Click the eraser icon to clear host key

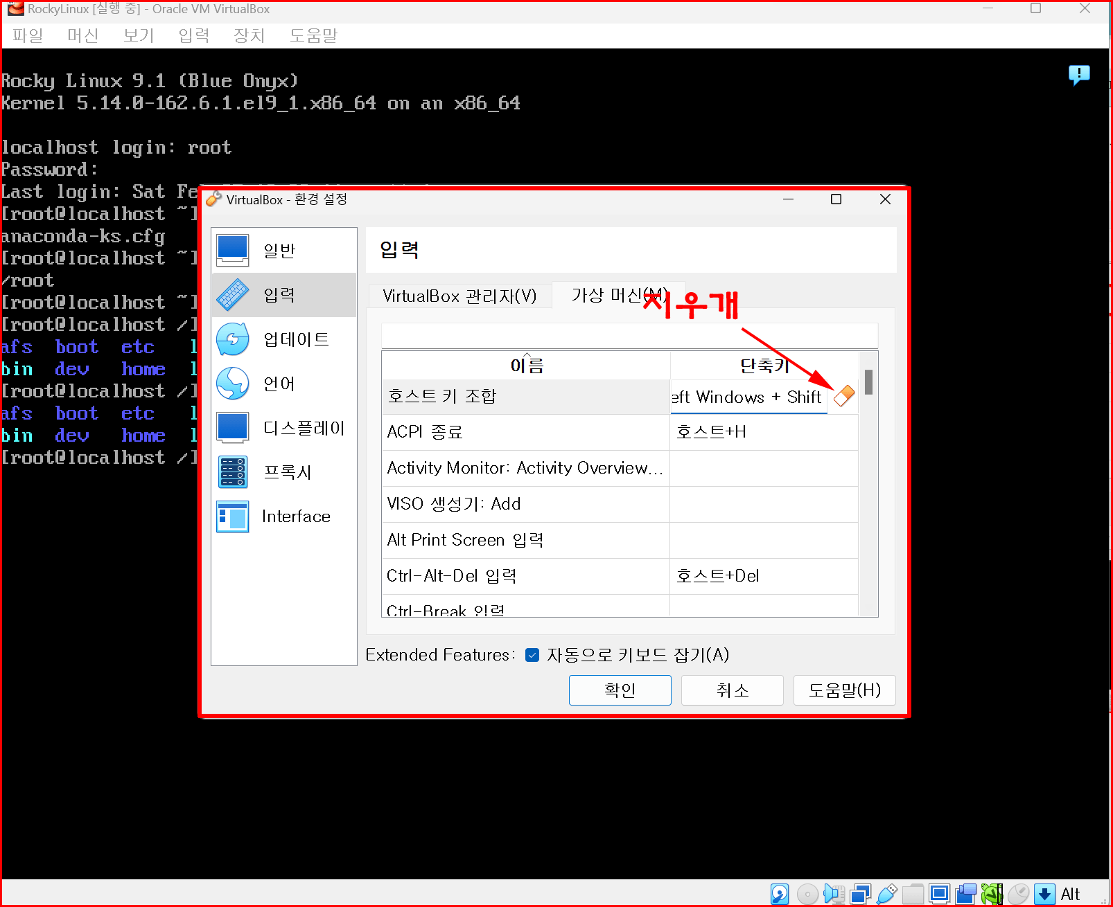pyautogui.click(x=843, y=397)
